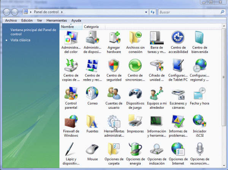
Task: Open Archivos sin conexión
Action: pyautogui.click(x=135, y=42)
